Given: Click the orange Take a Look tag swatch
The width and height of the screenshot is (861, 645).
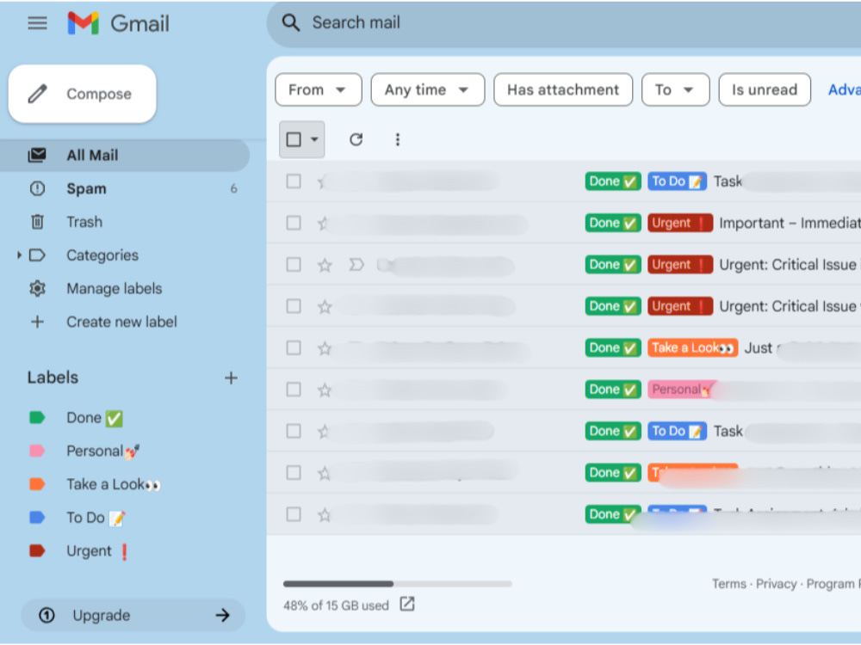Looking at the screenshot, I should click(x=37, y=483).
